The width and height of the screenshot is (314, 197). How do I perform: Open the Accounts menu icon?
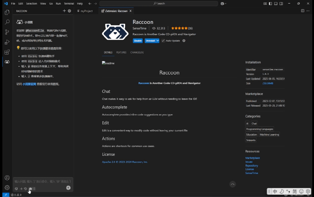point(7,178)
